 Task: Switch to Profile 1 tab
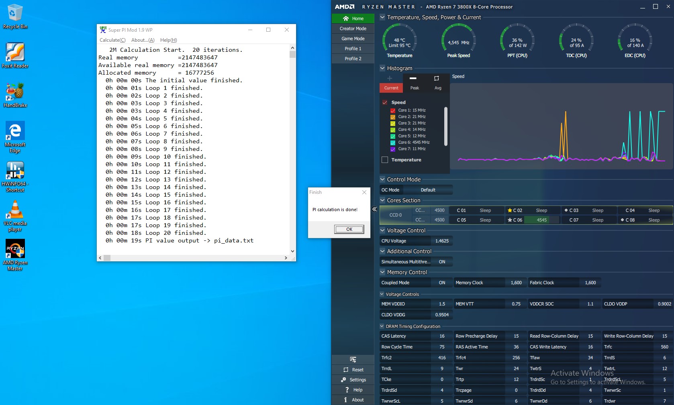pos(353,49)
